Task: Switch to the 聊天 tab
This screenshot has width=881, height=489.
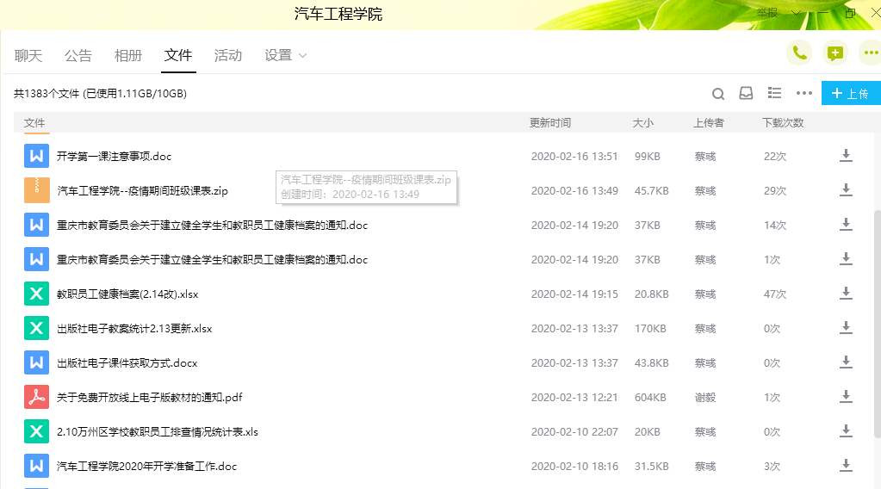Action: pos(28,55)
